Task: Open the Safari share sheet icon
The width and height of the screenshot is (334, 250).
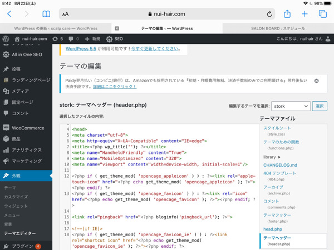Action: point(287,14)
